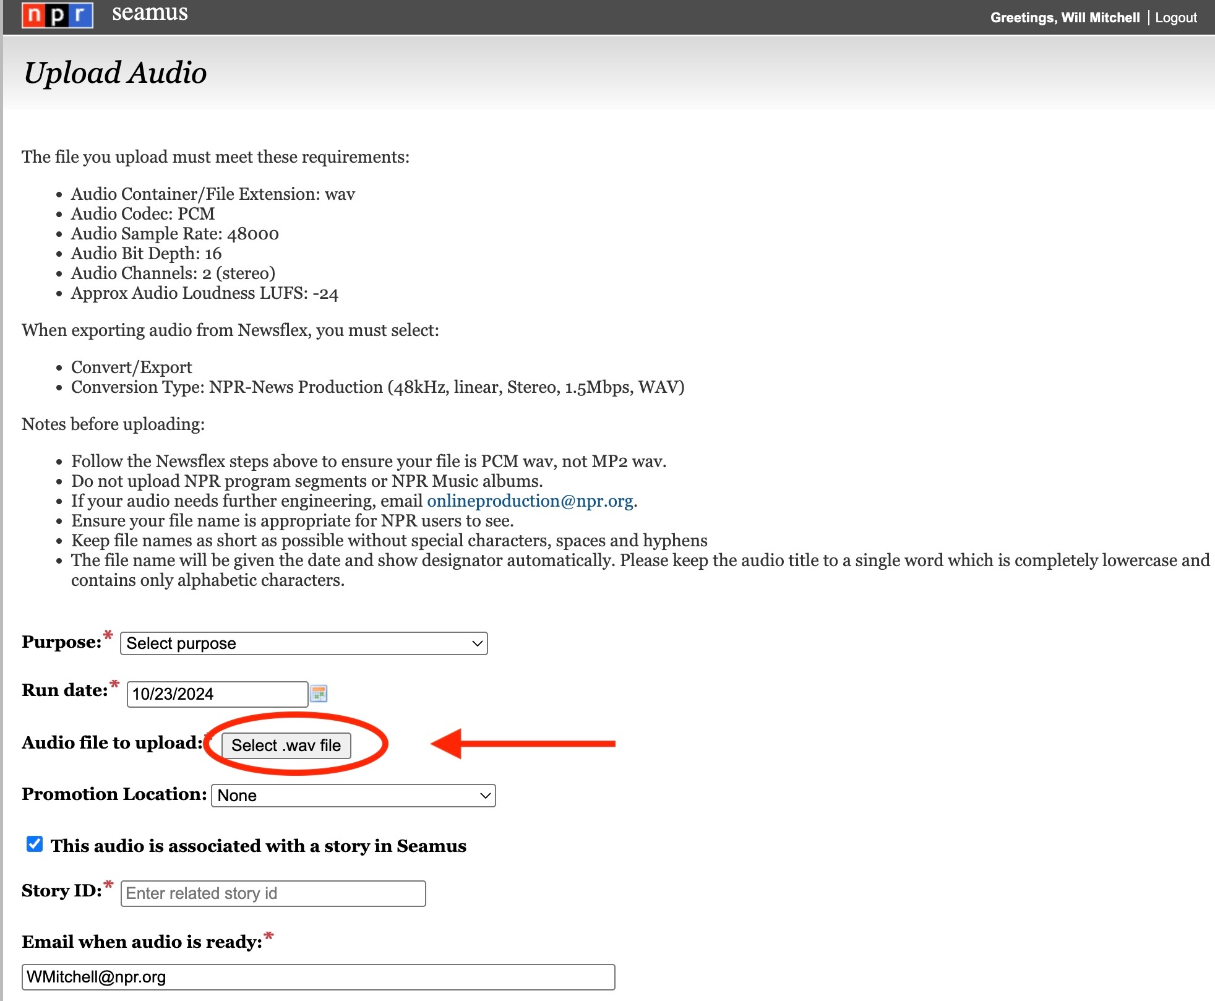Click the 'Purpose:' field label

click(x=62, y=642)
